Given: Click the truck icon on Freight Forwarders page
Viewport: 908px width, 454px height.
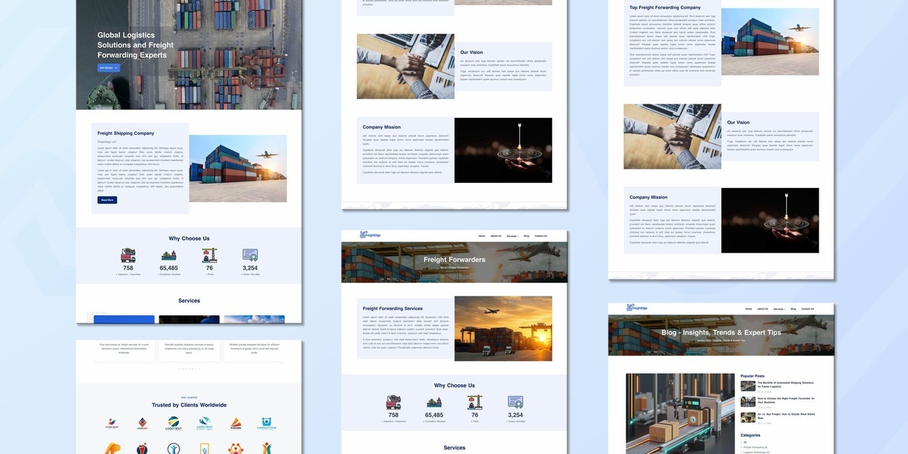Looking at the screenshot, I should tap(393, 402).
